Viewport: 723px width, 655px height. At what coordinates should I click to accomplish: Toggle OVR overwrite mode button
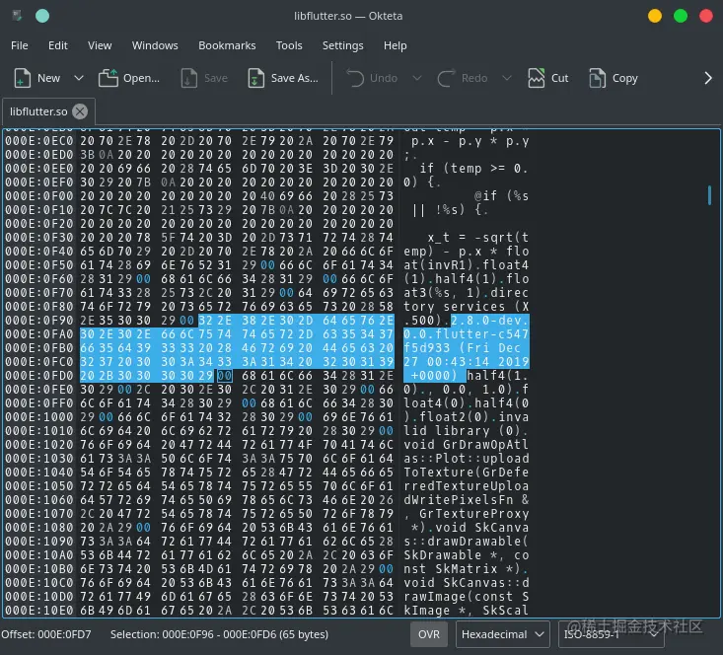(x=429, y=634)
